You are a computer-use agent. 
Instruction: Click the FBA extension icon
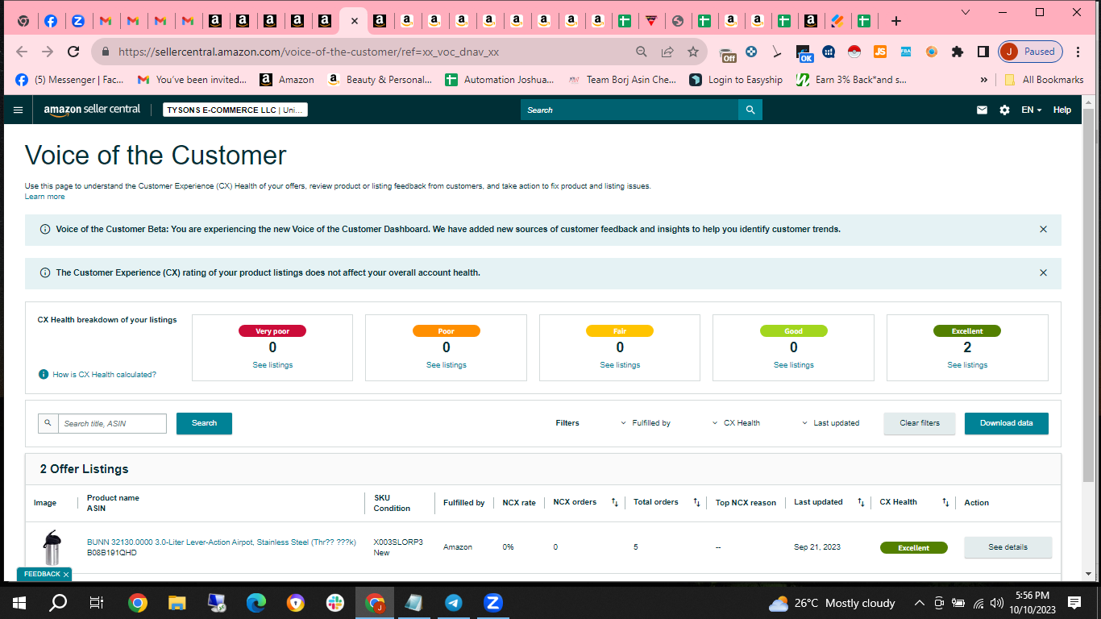pyautogui.click(x=906, y=52)
